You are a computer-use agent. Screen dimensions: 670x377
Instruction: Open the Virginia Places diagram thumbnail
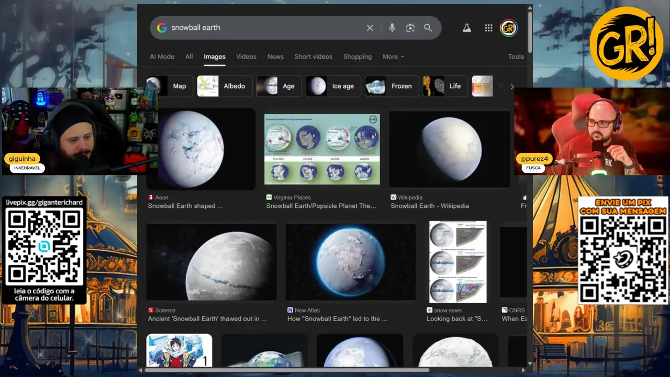pyautogui.click(x=322, y=149)
